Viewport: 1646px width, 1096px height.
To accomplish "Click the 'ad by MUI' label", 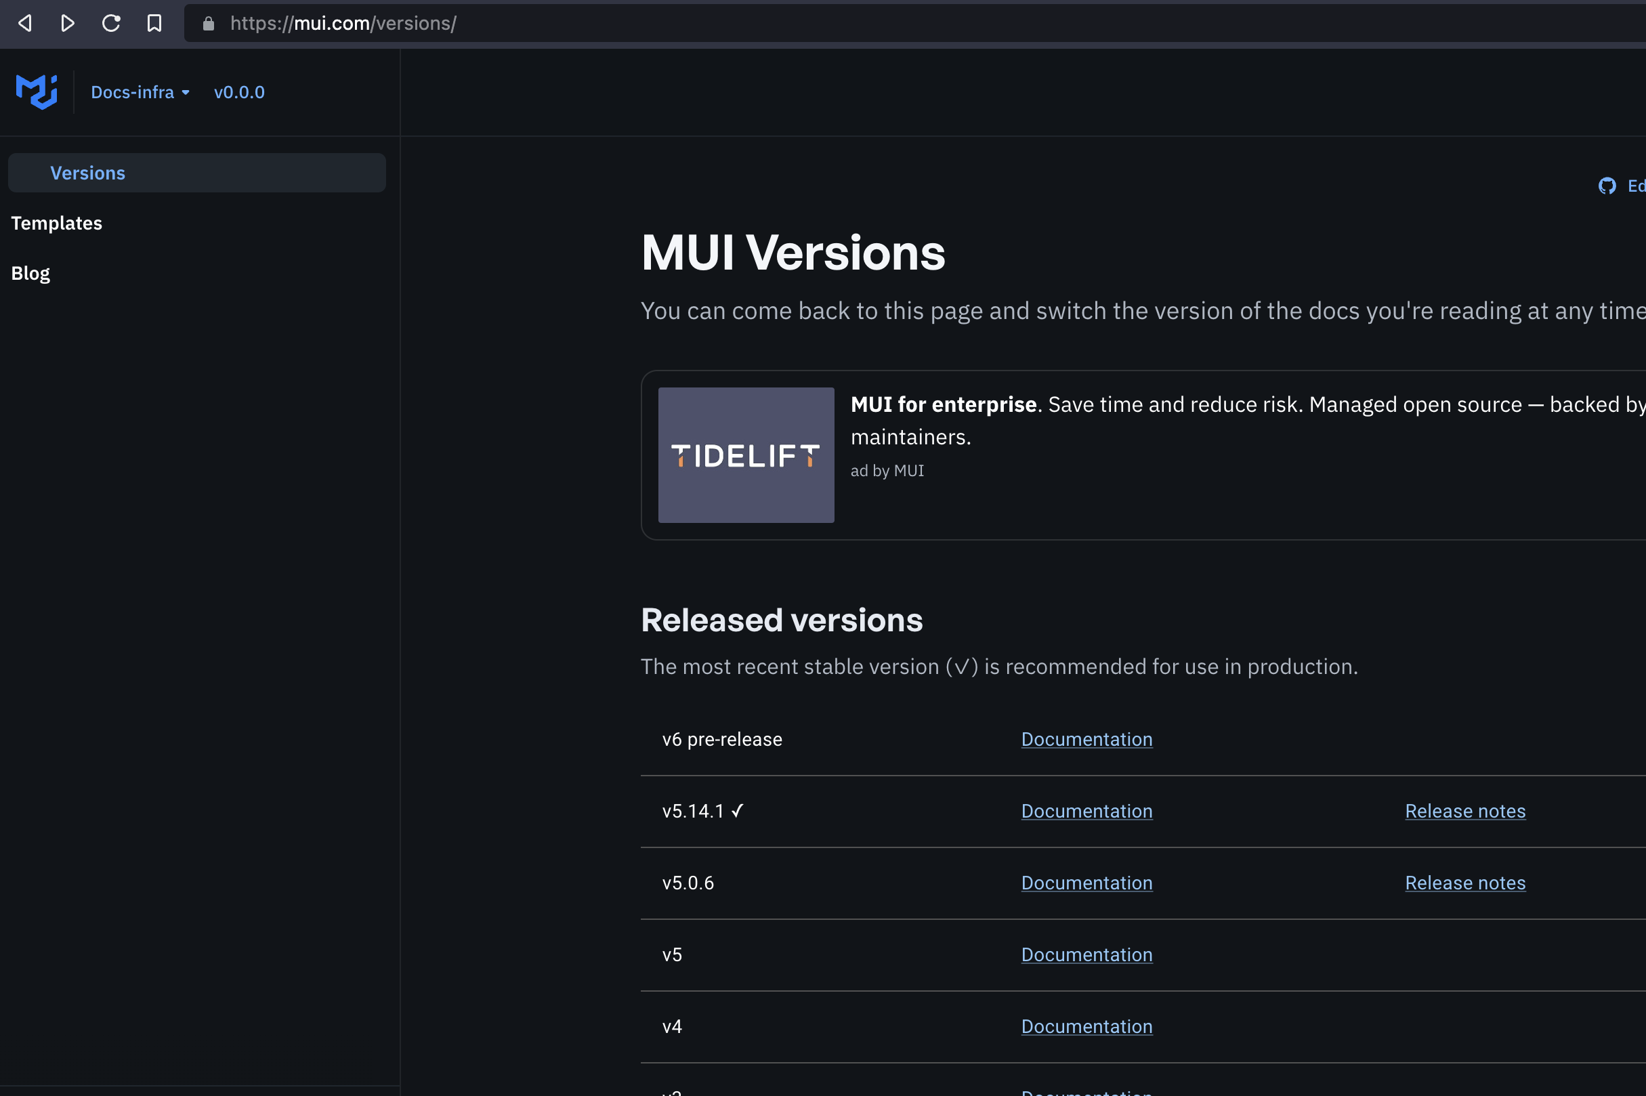I will click(x=887, y=470).
